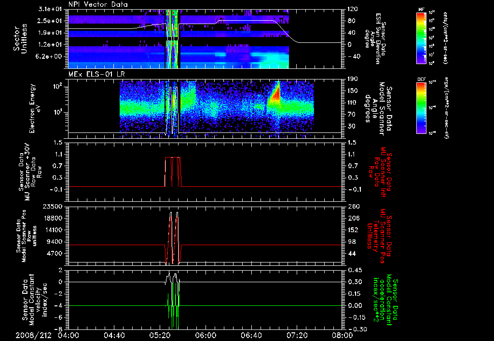This screenshot has width=494, height=341.
Task: Click the "23500" scanner position tick label
Action: click(x=53, y=207)
